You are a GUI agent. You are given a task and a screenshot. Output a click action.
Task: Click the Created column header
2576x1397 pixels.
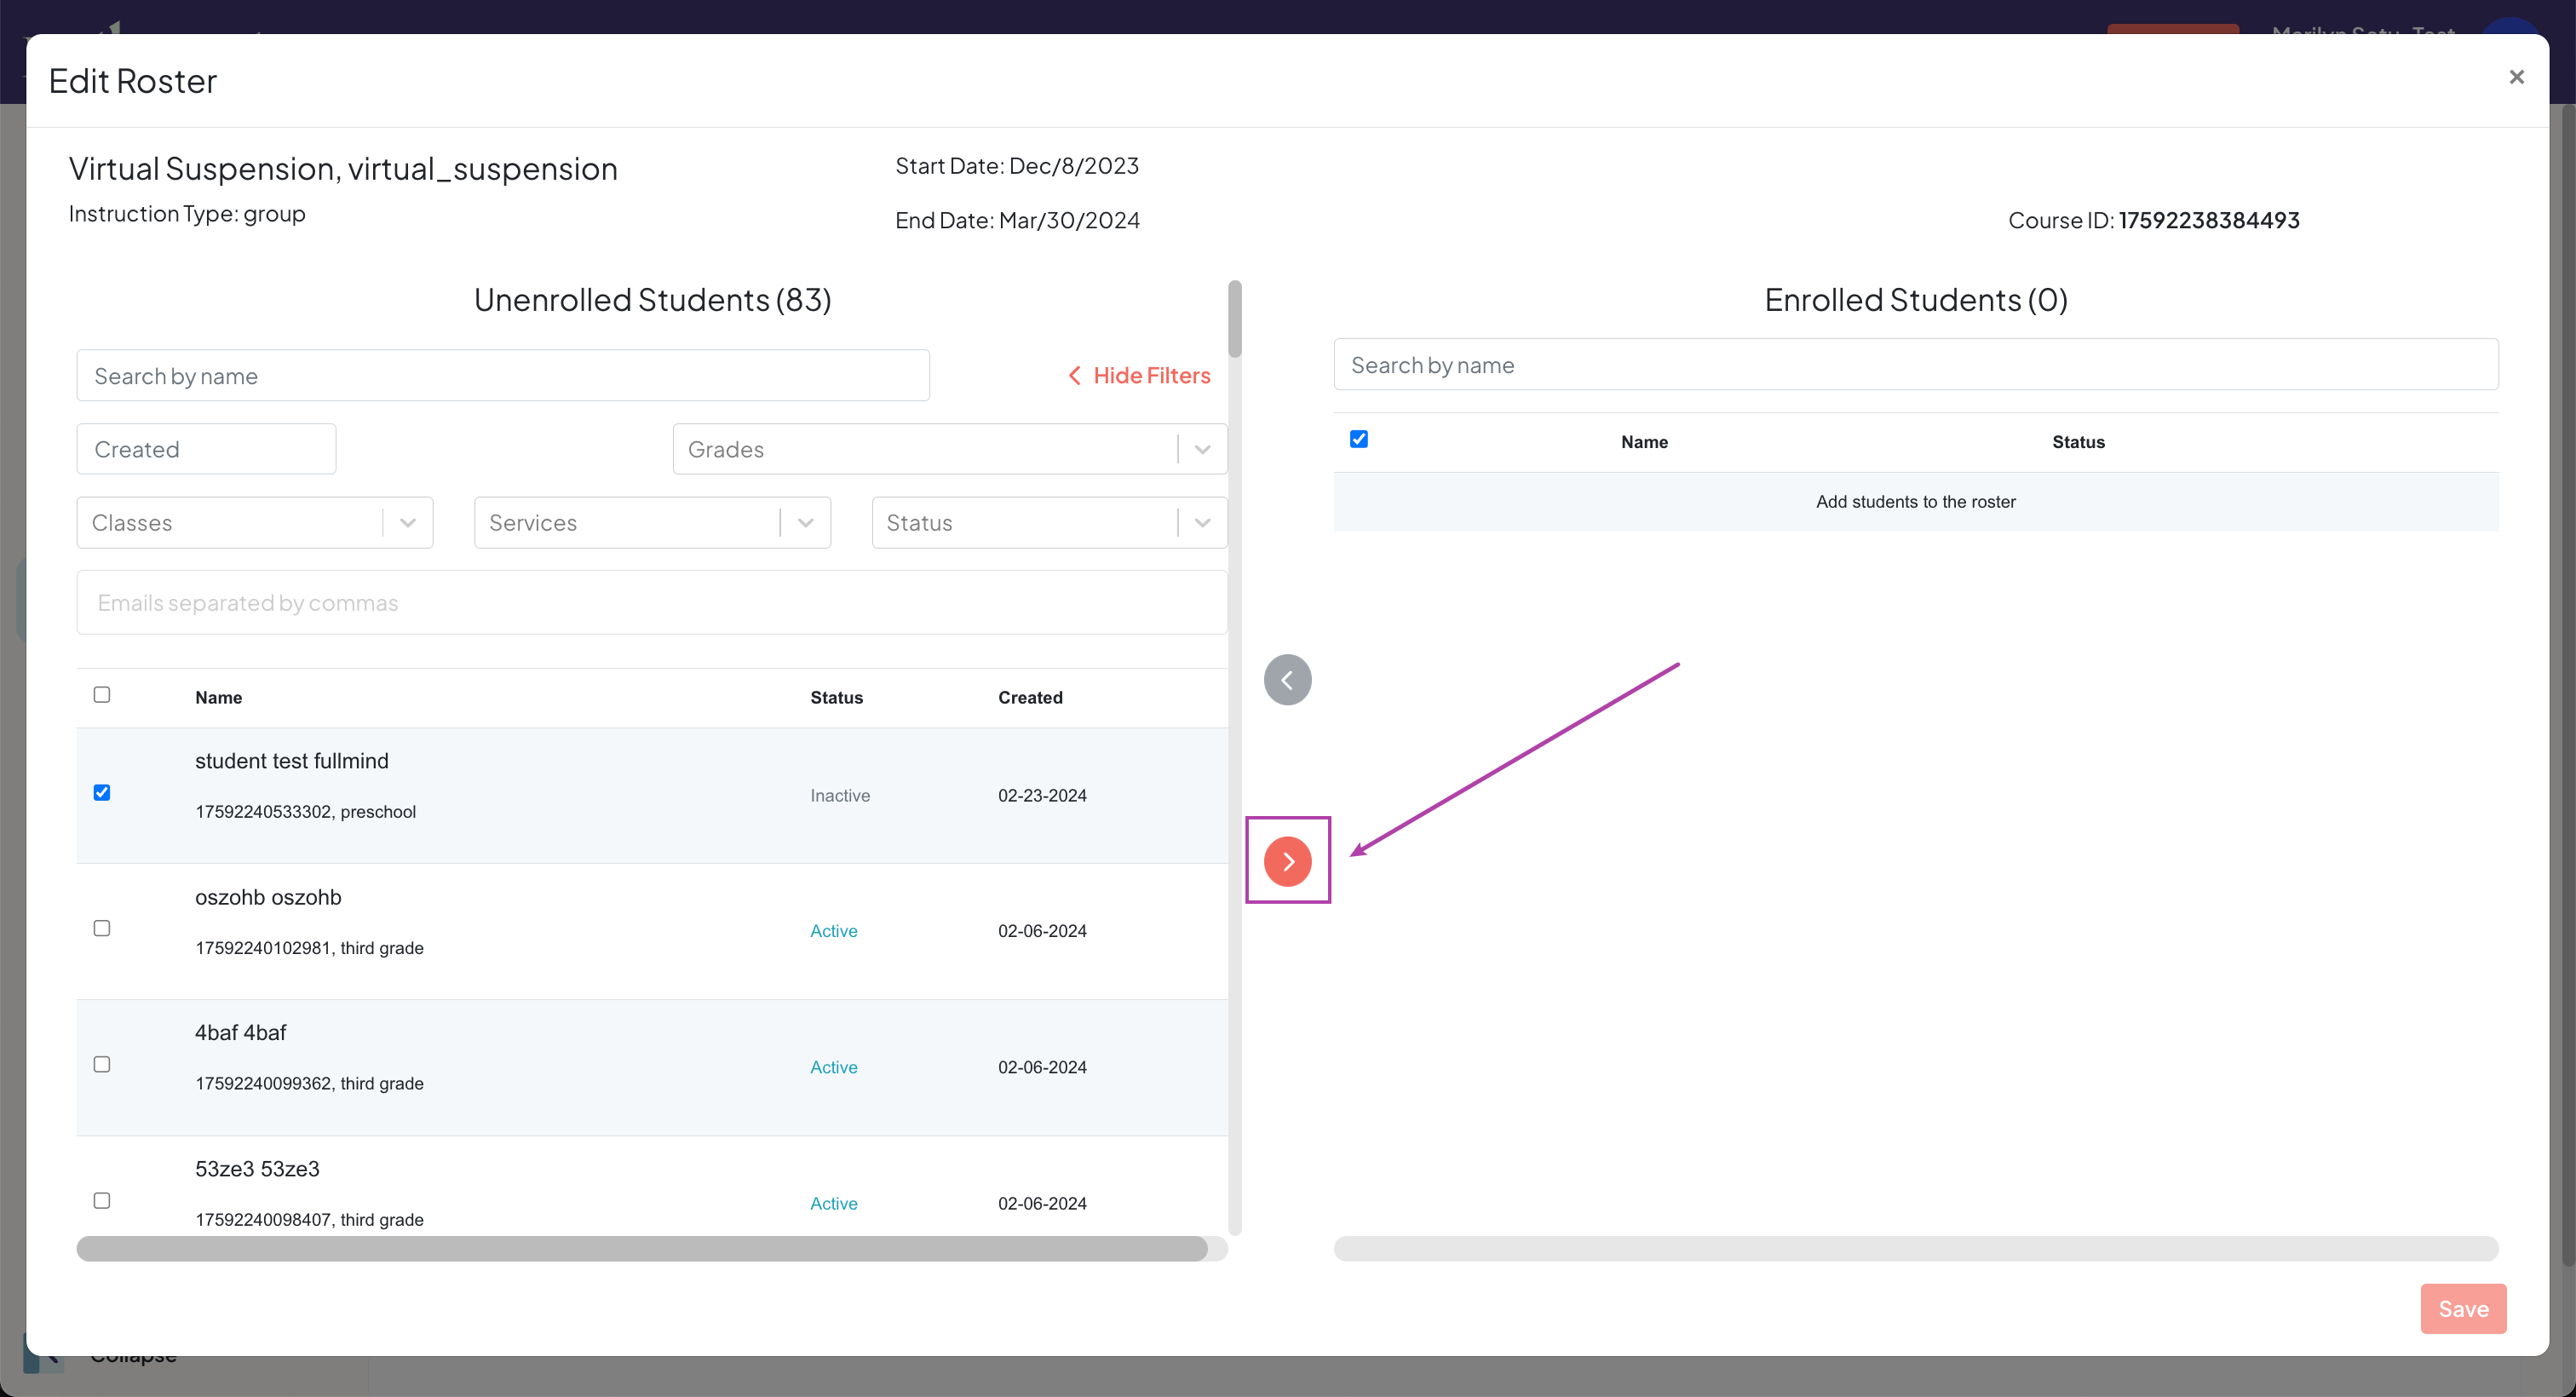pos(1030,697)
